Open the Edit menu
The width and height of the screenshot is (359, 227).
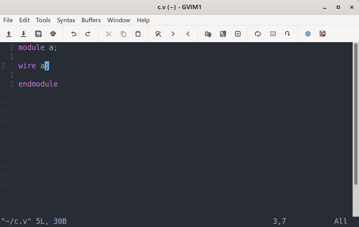(x=24, y=20)
